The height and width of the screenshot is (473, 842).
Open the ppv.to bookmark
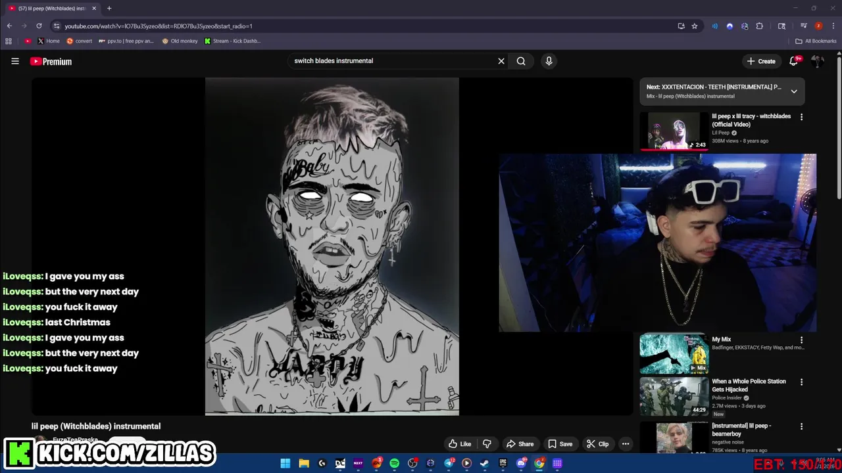tap(126, 41)
